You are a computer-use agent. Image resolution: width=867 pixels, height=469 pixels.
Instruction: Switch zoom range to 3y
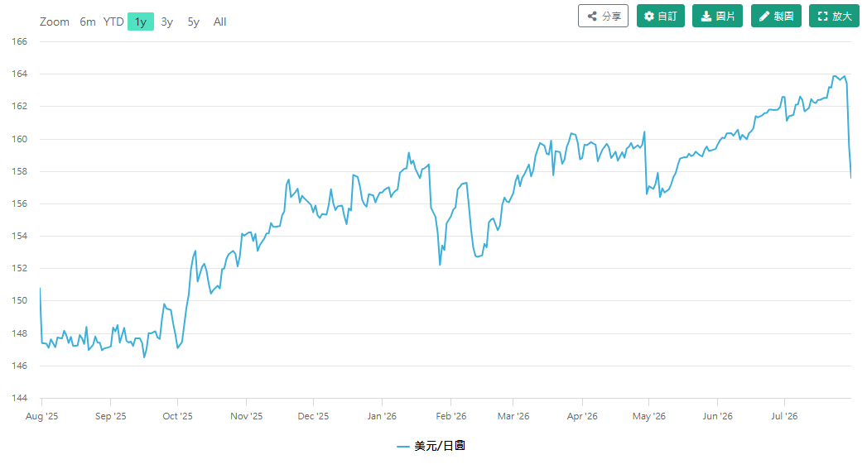click(x=167, y=22)
